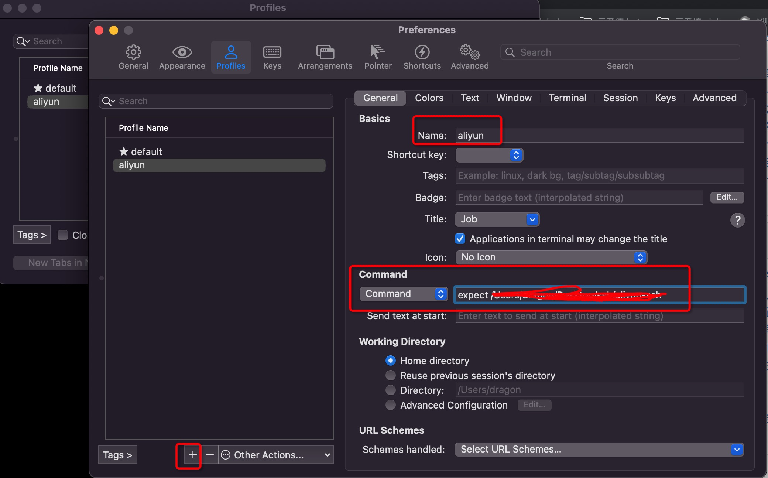The width and height of the screenshot is (768, 478).
Task: Toggle Applications in terminal may change title
Action: point(460,239)
